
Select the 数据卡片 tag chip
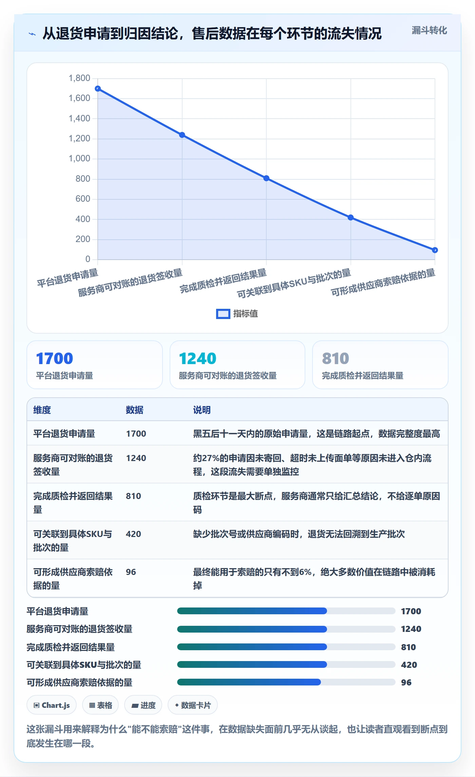(193, 705)
